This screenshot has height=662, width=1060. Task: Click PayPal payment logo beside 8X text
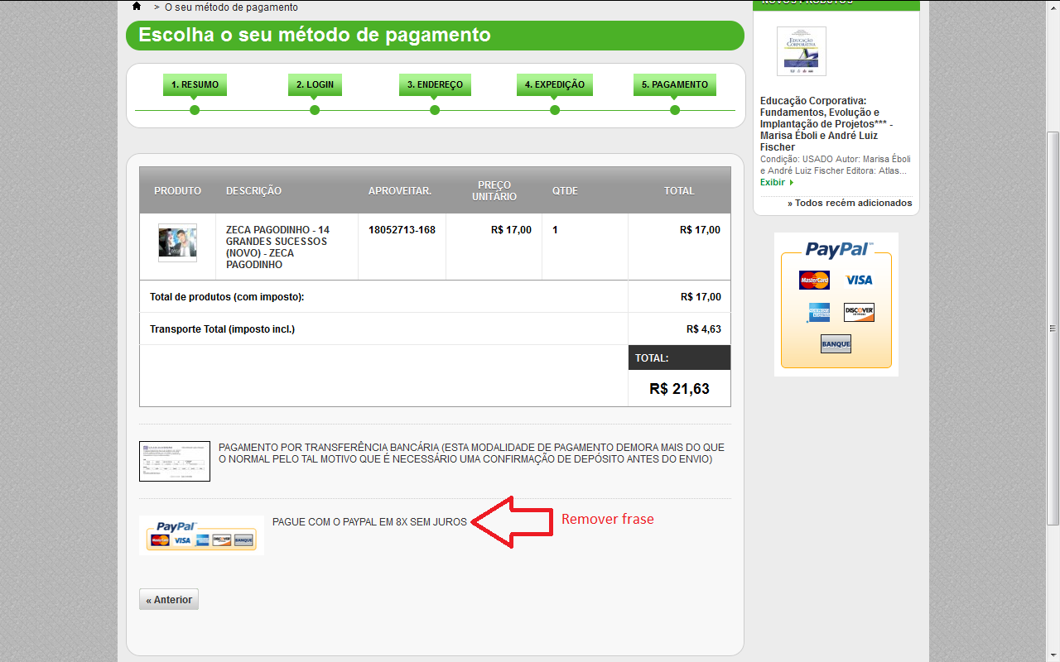(201, 535)
